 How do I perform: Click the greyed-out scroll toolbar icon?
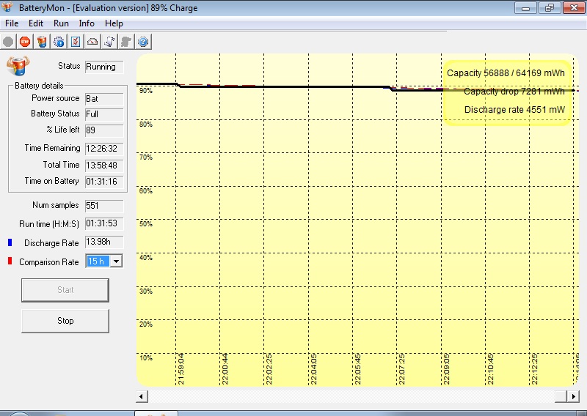pyautogui.click(x=126, y=42)
